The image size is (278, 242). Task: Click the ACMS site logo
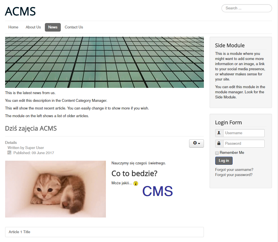[20, 11]
